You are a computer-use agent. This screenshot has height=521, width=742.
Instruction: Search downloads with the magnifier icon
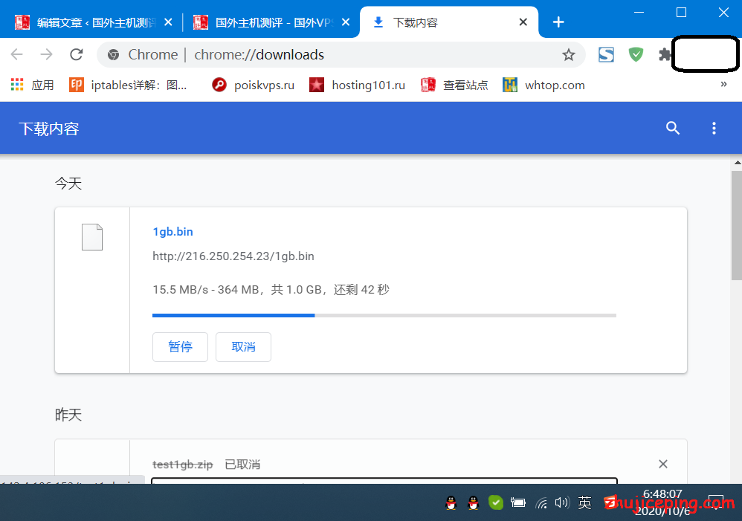(x=672, y=128)
